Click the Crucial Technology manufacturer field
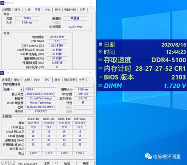 pos(41,98)
